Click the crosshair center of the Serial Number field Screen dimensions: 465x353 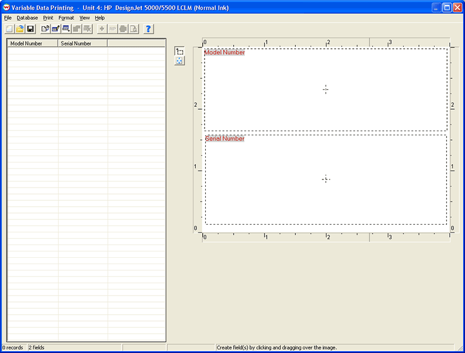326,179
